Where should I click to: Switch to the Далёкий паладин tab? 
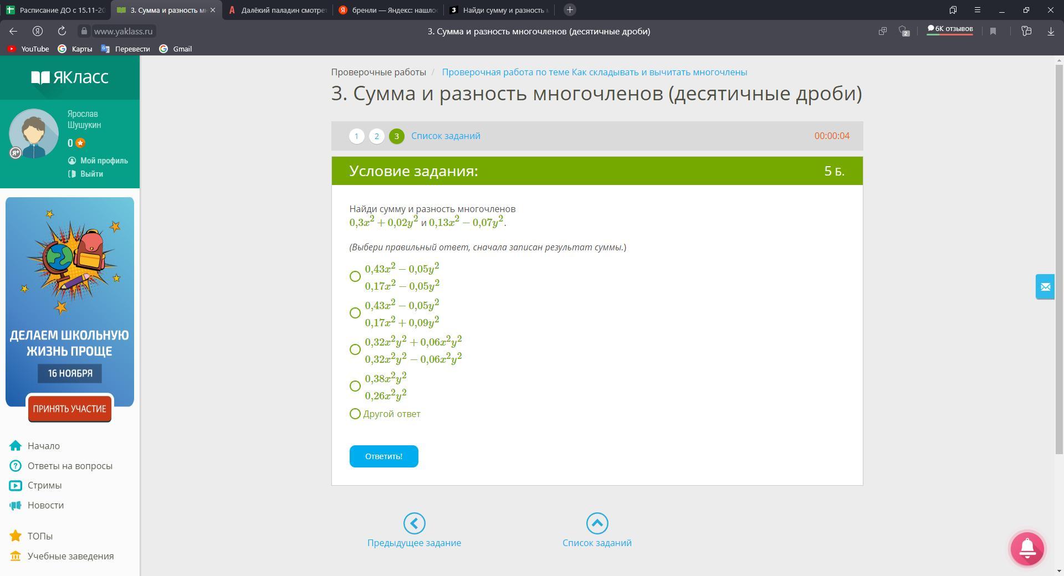click(277, 10)
